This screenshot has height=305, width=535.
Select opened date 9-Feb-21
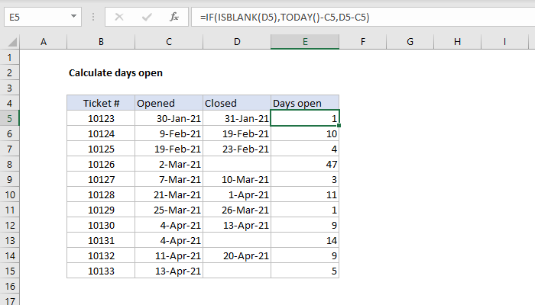[169, 133]
